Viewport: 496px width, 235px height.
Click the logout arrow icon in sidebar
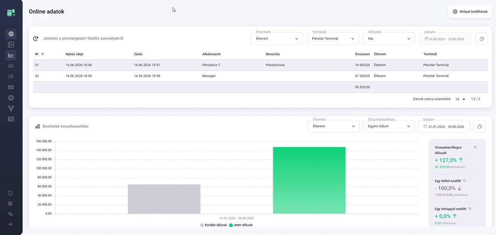[10, 224]
